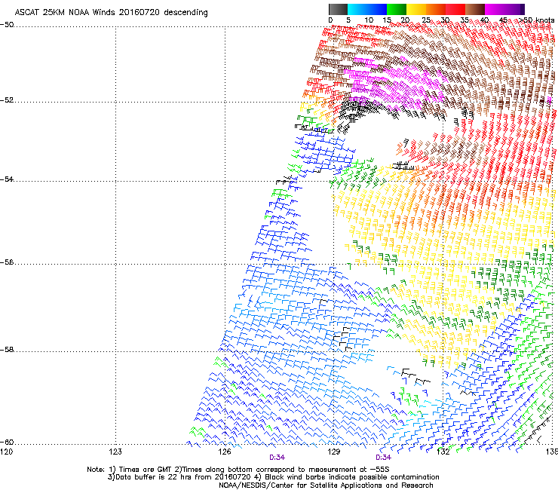
Task: Click the legend tick label '45'
Action: pos(504,20)
